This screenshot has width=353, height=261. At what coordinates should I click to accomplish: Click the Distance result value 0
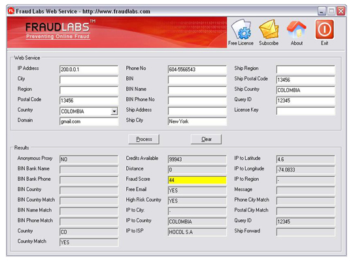[x=197, y=170]
